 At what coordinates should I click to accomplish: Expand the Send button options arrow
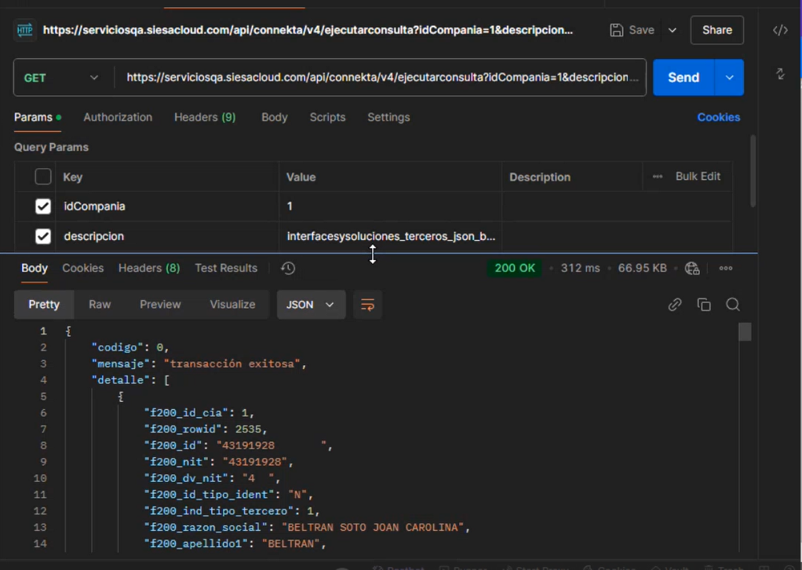coord(729,77)
